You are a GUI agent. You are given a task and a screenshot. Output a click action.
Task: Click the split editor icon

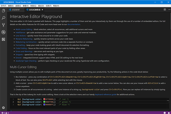165,10
